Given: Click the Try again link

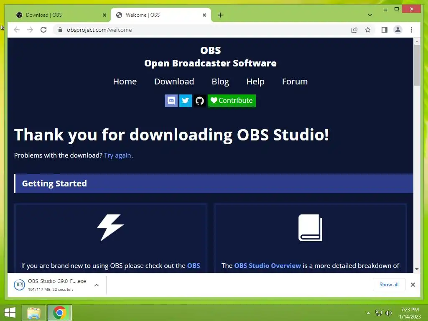Looking at the screenshot, I should [117, 155].
